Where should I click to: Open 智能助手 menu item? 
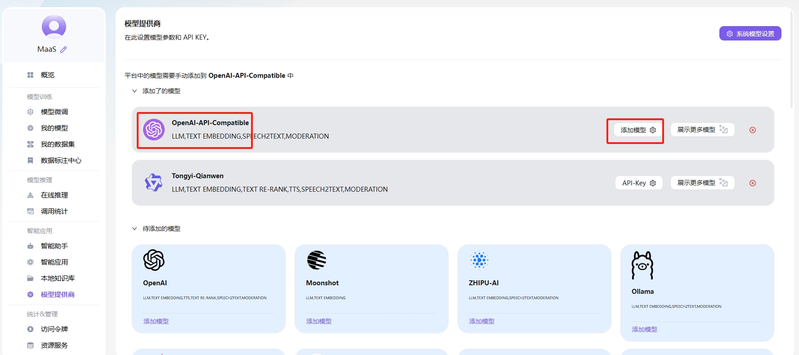[x=54, y=246]
